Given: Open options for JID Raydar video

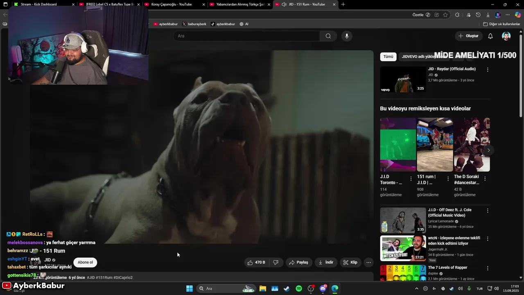Looking at the screenshot, I should pyautogui.click(x=487, y=70).
